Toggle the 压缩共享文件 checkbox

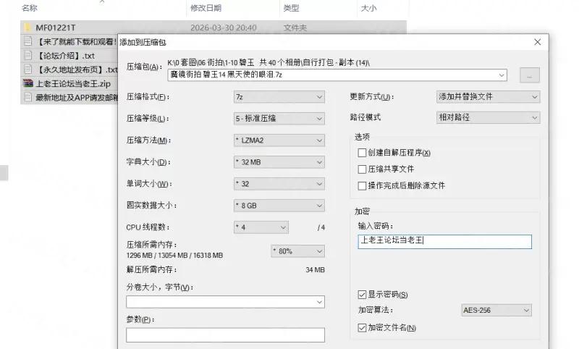(363, 169)
